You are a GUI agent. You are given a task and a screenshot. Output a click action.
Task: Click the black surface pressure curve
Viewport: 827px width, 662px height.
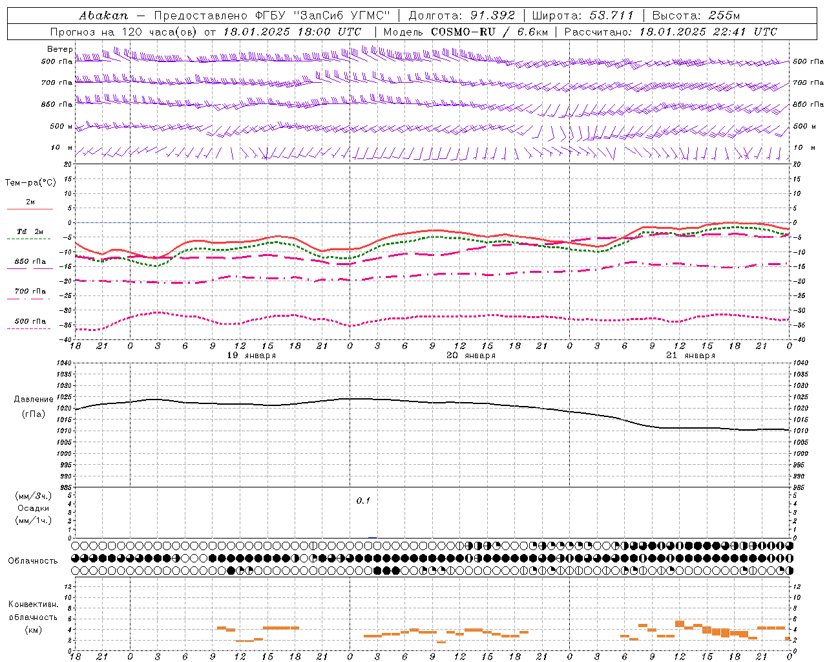tap(432, 402)
